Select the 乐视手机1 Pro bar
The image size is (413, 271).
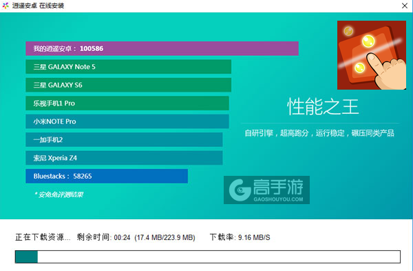coord(127,103)
